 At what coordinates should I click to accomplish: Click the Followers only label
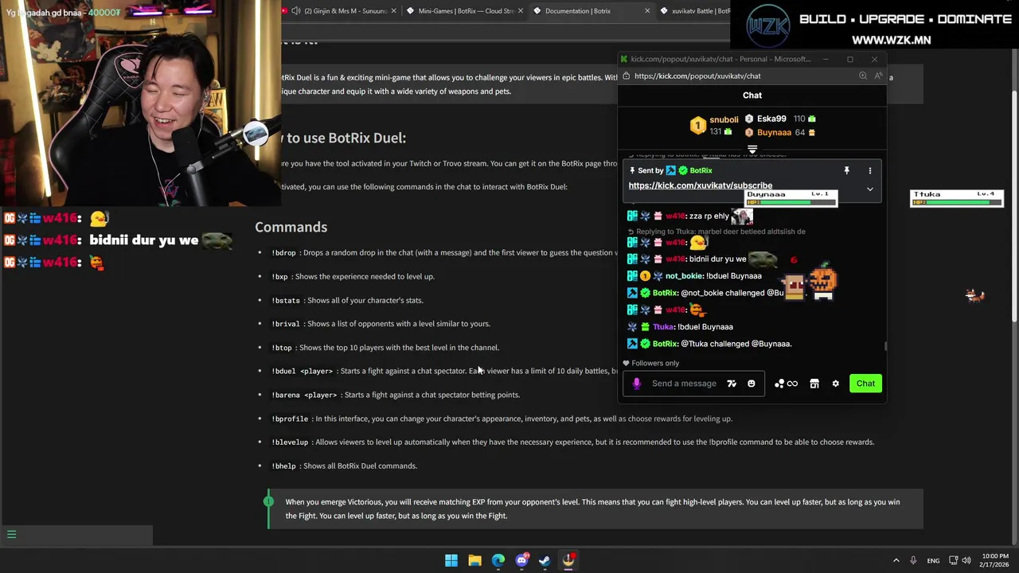pyautogui.click(x=655, y=364)
